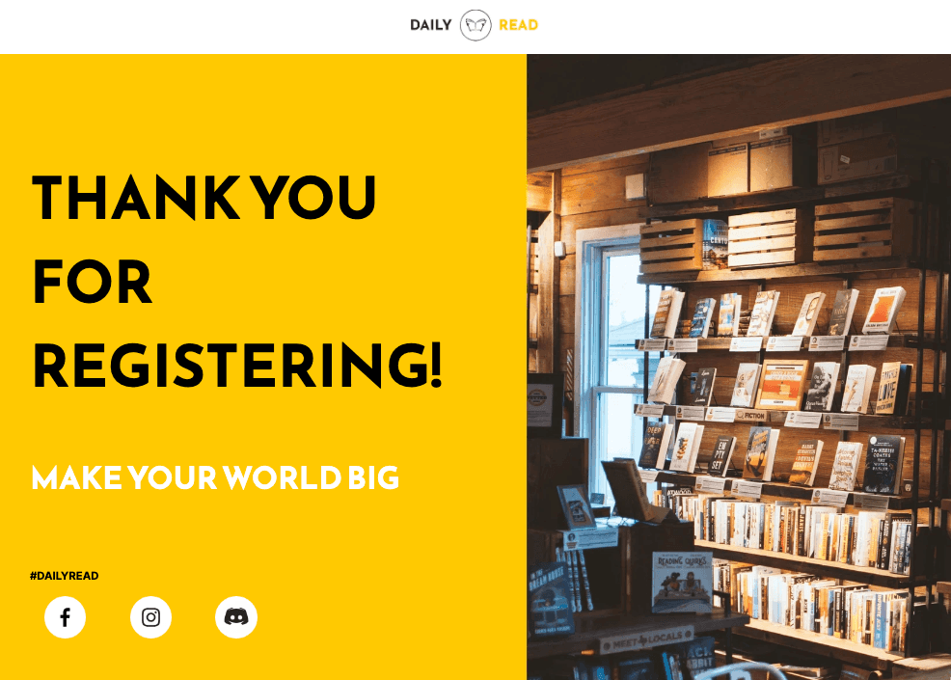Click the MAKE YOUR WORLD BIG tagline
This screenshot has width=951, height=680.
215,478
